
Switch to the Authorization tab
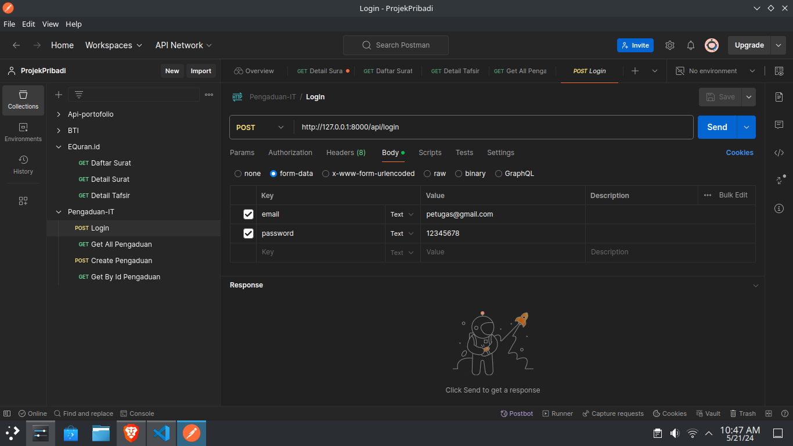[x=290, y=153]
